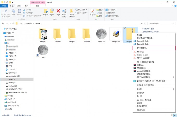Click Data (E:) in address breadcrumb
The image size is (177, 117).
coord(29,24)
